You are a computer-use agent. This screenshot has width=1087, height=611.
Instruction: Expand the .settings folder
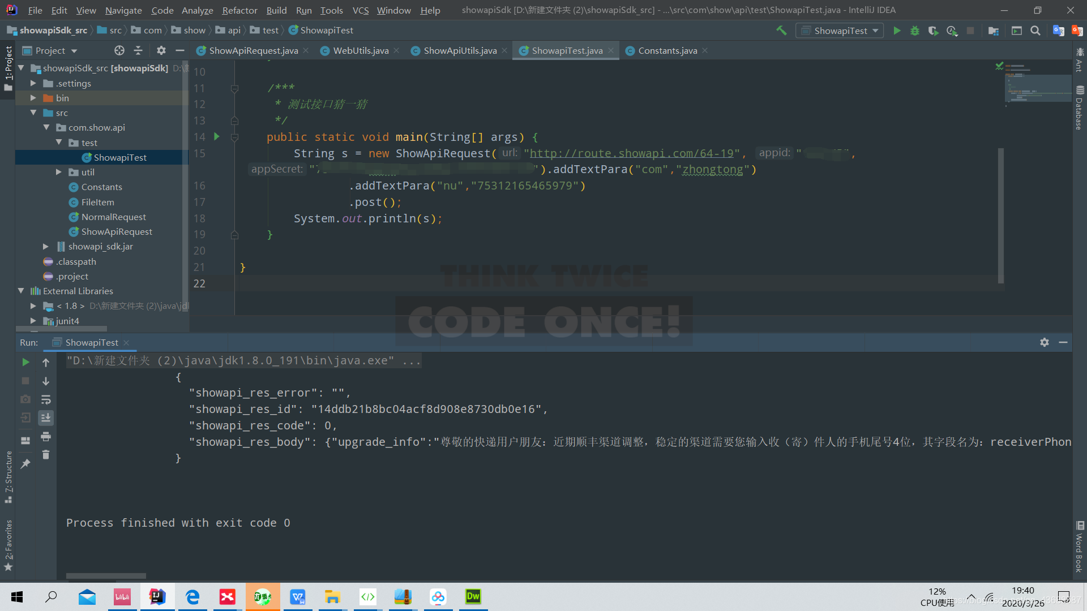click(33, 83)
